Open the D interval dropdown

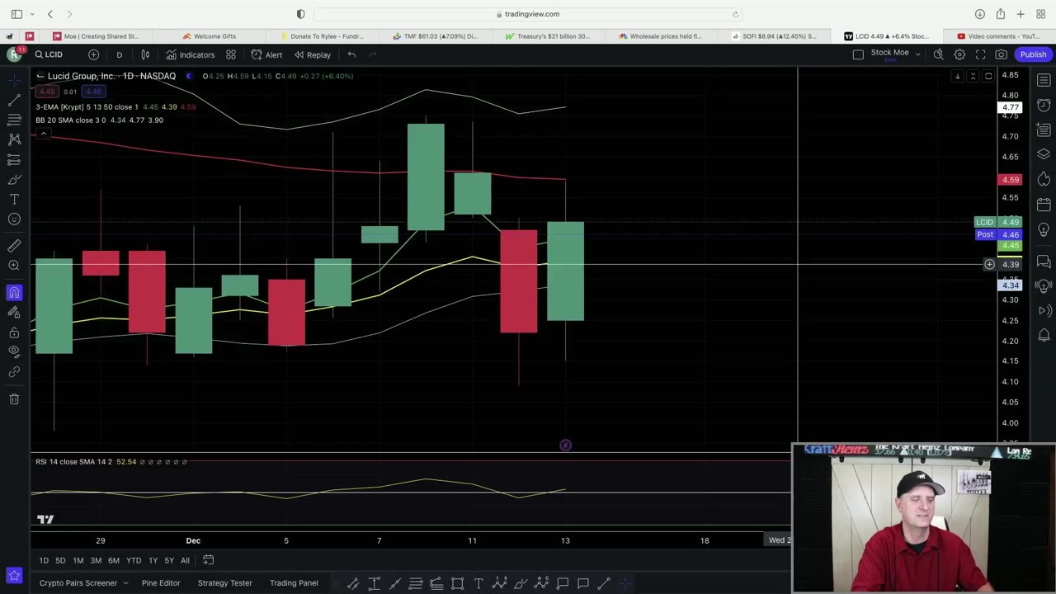coord(119,54)
